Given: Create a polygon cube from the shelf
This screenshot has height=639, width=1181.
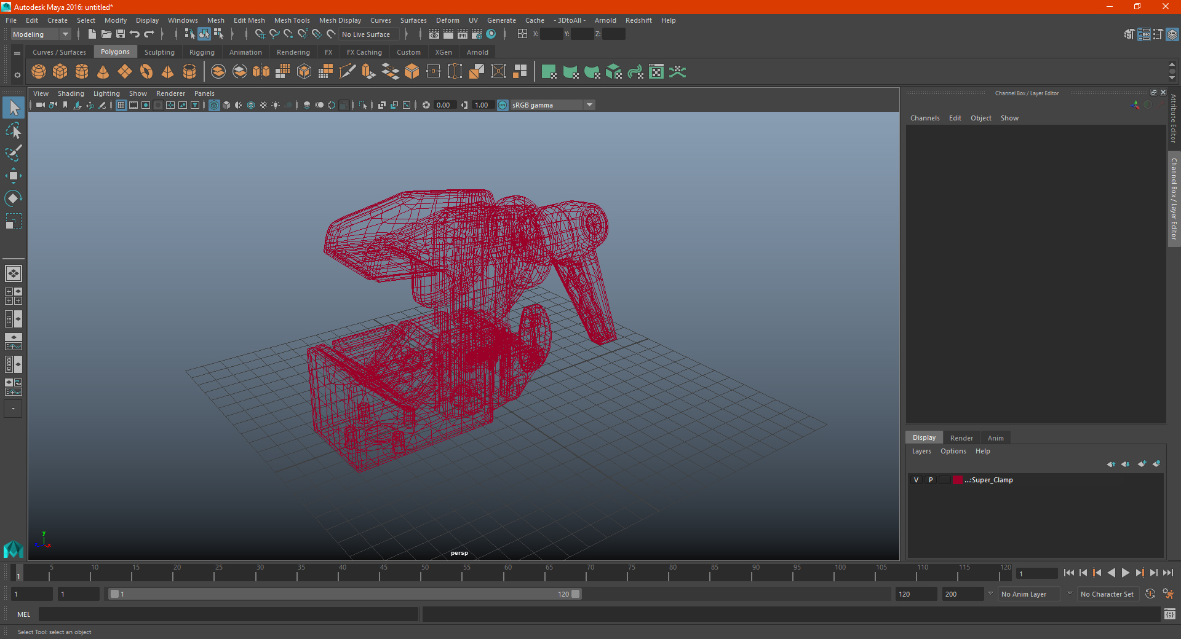Looking at the screenshot, I should click(x=60, y=72).
